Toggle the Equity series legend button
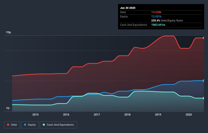This screenshot has width=208, height=133. coord(30,125)
